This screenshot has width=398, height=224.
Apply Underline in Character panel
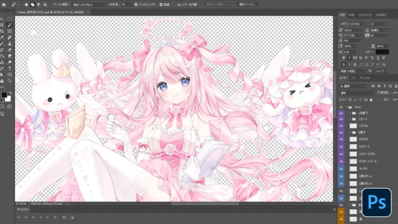(378, 58)
